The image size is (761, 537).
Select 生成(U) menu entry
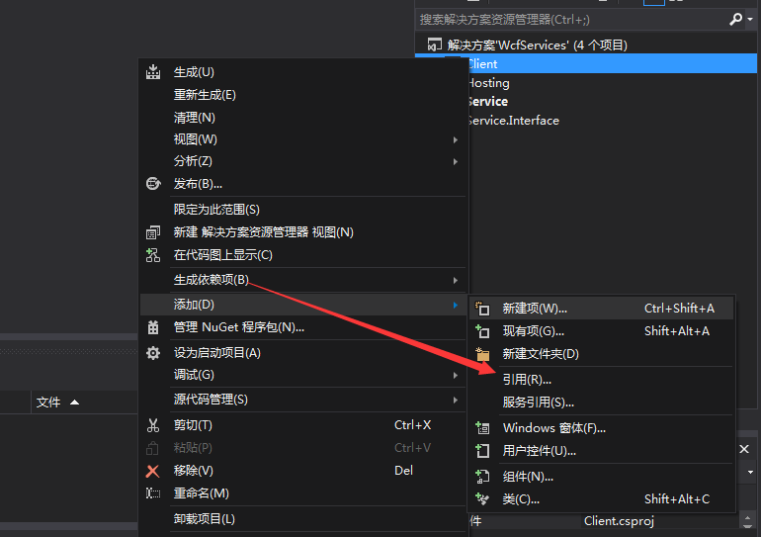tap(302, 72)
